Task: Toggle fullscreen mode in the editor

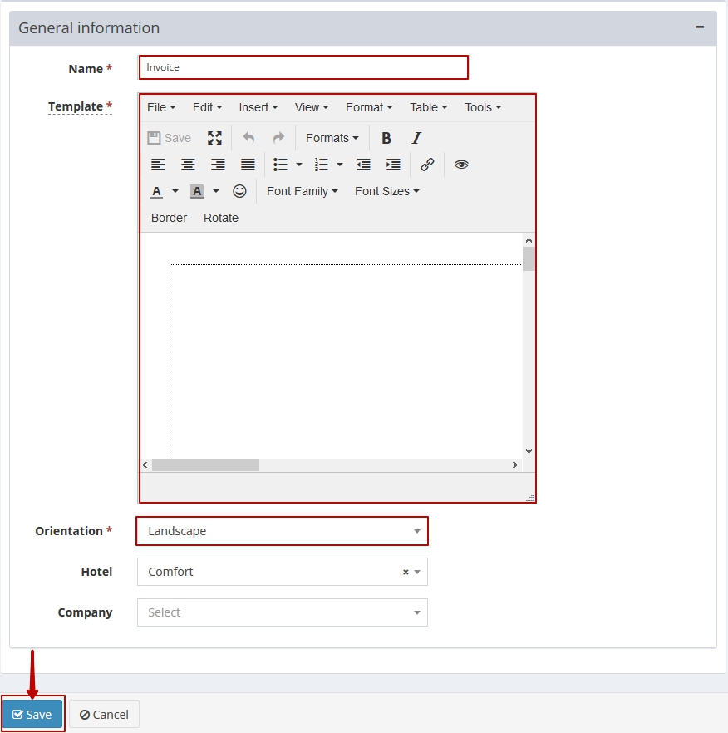Action: (x=214, y=138)
